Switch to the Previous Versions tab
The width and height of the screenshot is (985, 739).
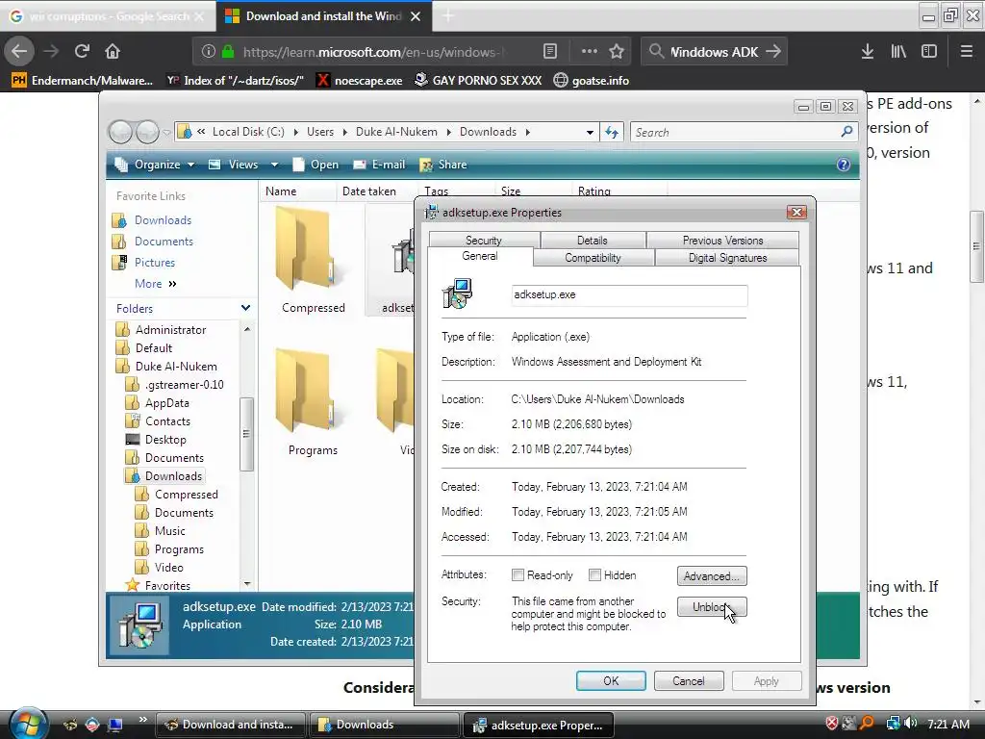coord(723,240)
